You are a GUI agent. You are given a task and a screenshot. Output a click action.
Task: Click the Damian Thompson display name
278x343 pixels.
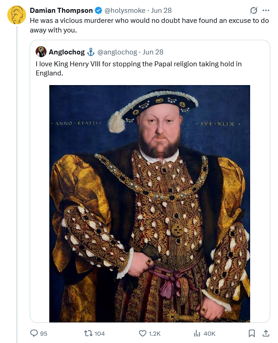[x=61, y=10]
